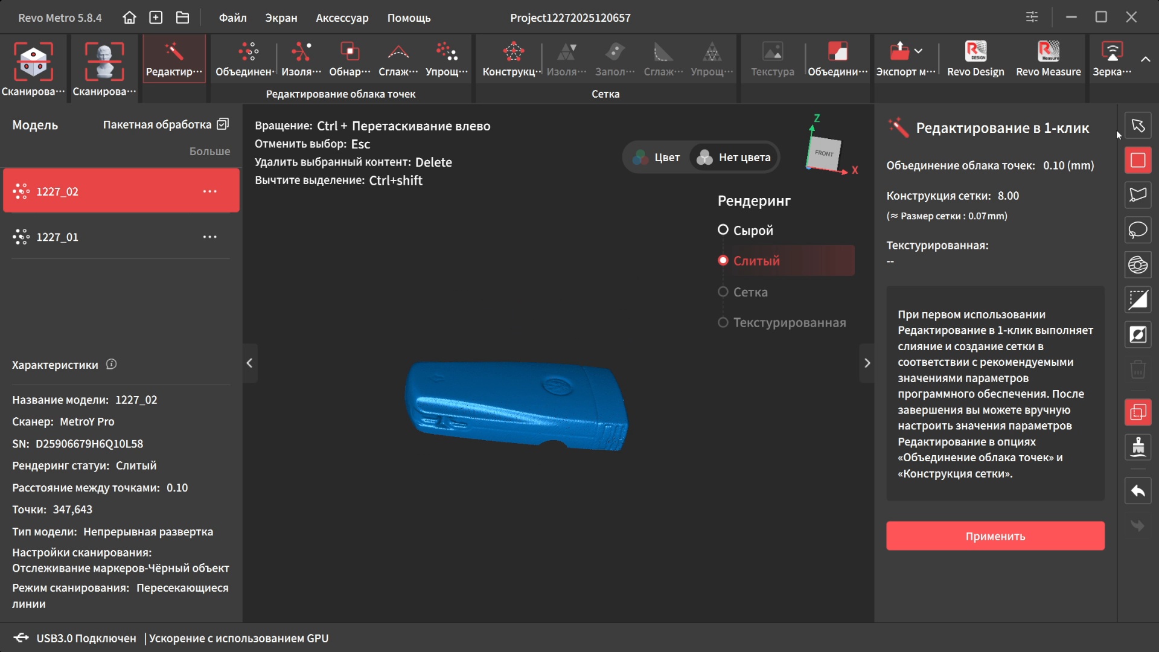
Task: Open the Revo Design tool
Action: pos(975,59)
